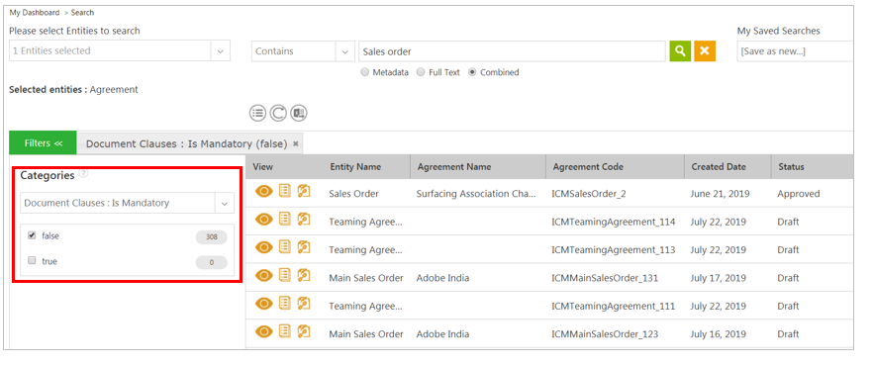Click the link icon for ICMMainSalesOrder_131 row
This screenshot has height=365, width=872.
(304, 275)
